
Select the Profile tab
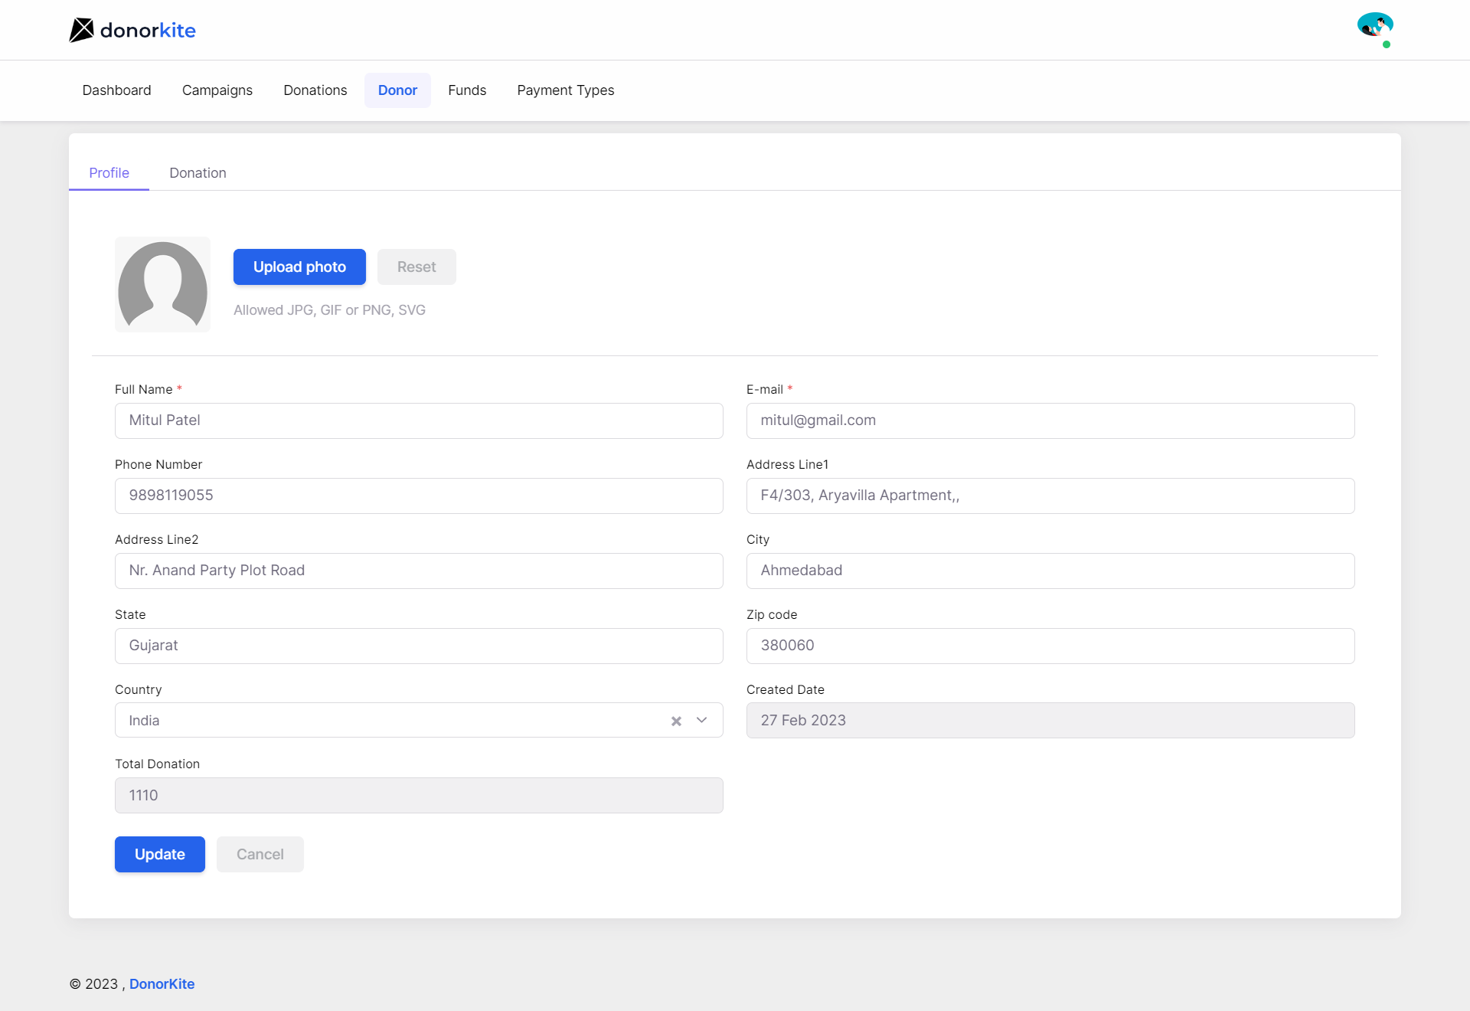pyautogui.click(x=109, y=173)
